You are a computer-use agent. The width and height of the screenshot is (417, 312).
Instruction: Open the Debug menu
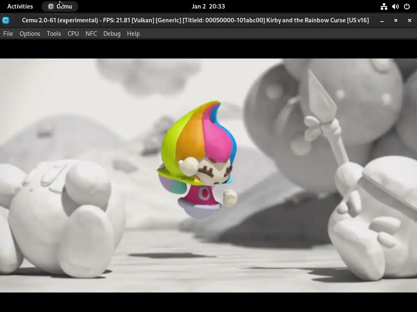click(112, 34)
